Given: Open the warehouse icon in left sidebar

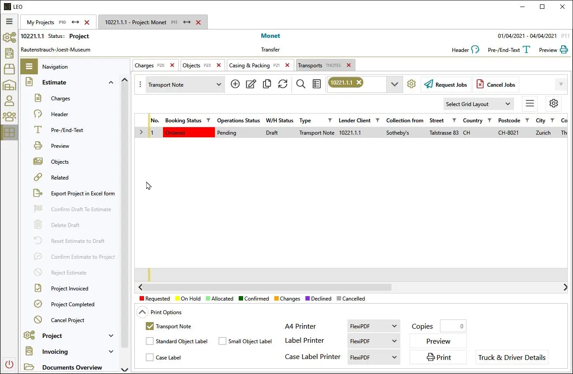Looking at the screenshot, I should [x=9, y=85].
